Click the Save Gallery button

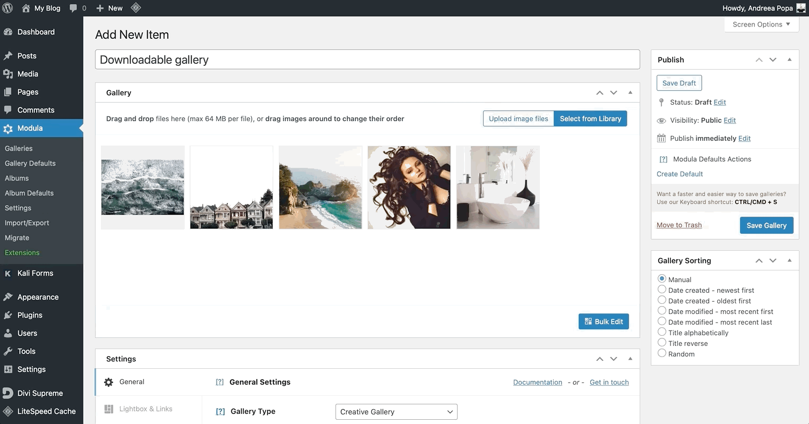[x=767, y=225]
